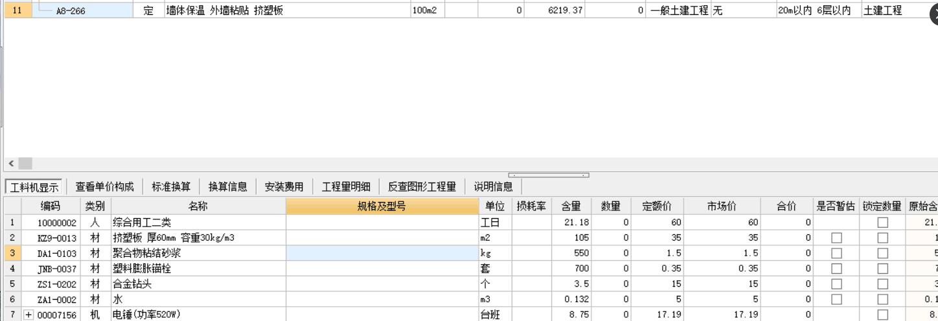Click the 编码 column header
The width and height of the screenshot is (938, 321).
click(51, 206)
